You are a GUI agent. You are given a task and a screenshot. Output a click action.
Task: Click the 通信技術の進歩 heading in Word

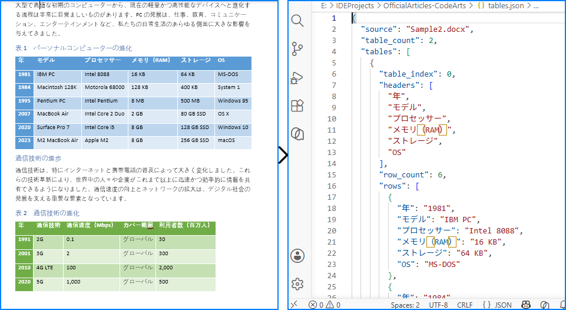point(38,159)
